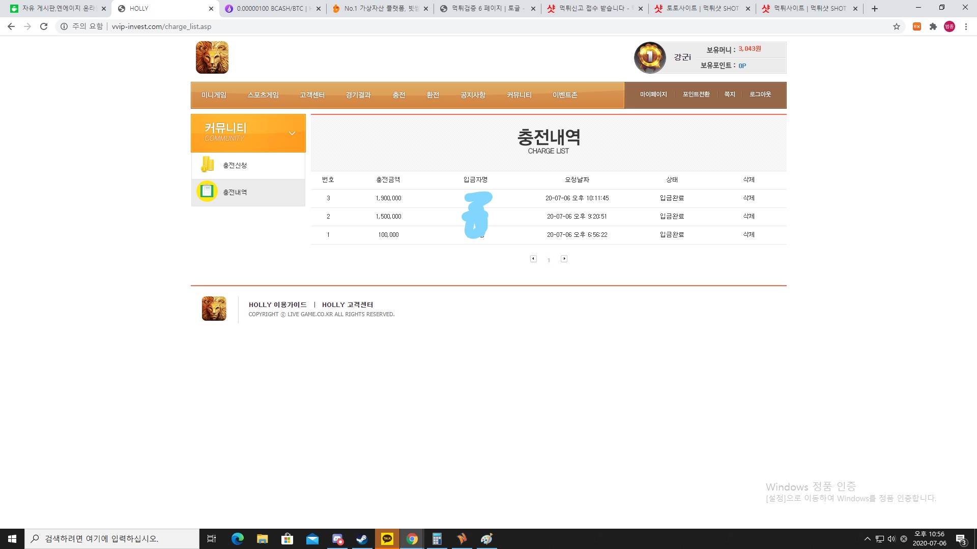The image size is (977, 549).
Task: Click the Windows taskbar search box
Action: pyautogui.click(x=112, y=539)
